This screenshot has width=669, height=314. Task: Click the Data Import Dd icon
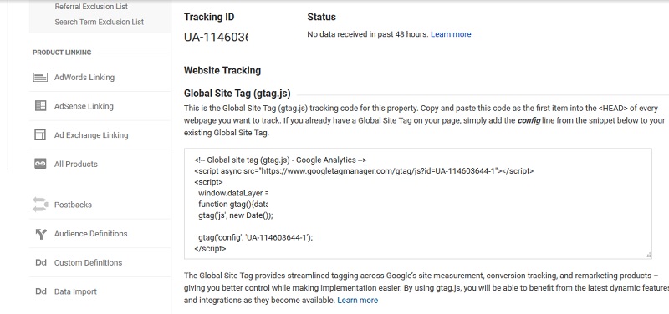[x=40, y=291]
